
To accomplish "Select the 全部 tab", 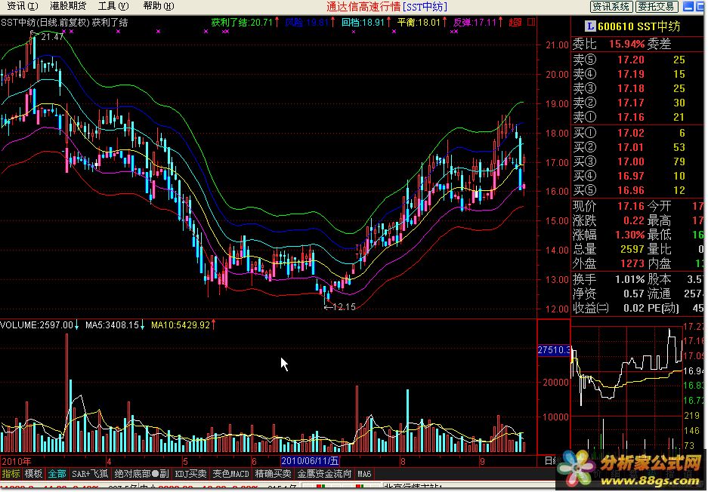I will click(57, 474).
